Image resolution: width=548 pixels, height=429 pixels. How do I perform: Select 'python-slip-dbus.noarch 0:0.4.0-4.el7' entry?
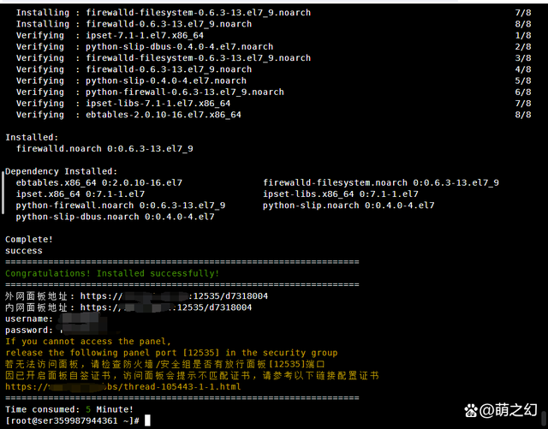point(115,217)
